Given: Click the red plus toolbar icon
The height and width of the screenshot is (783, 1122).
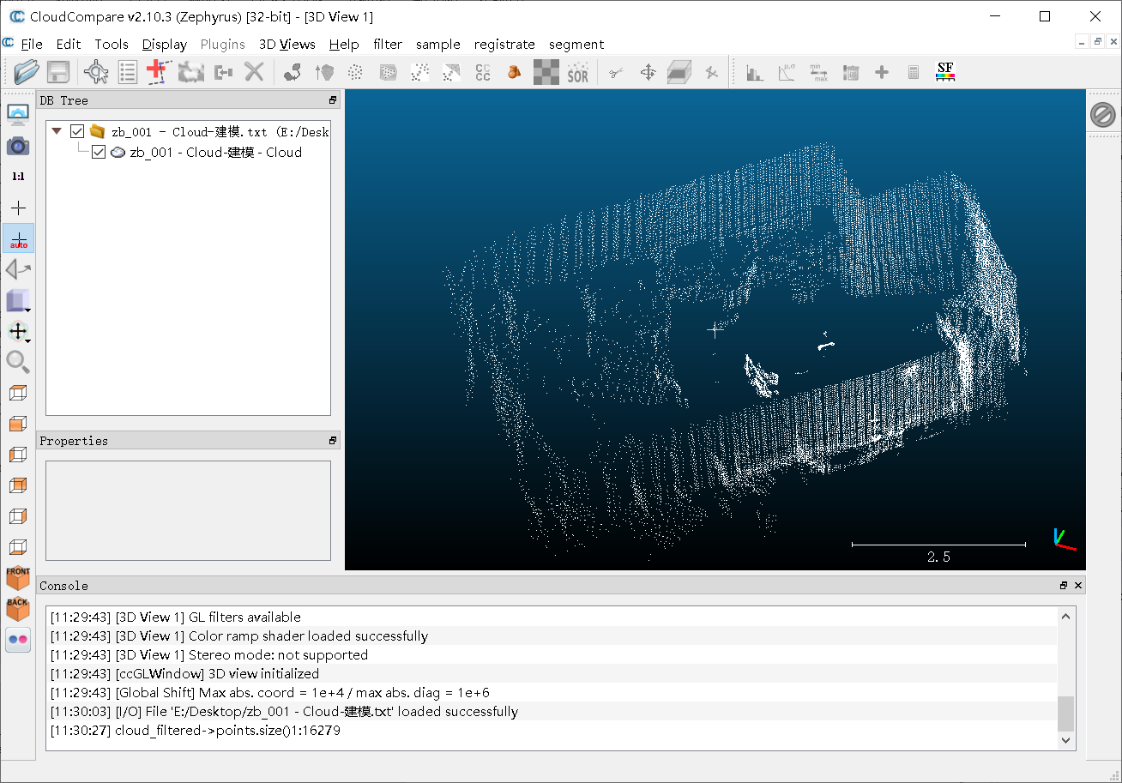Looking at the screenshot, I should [x=158, y=72].
